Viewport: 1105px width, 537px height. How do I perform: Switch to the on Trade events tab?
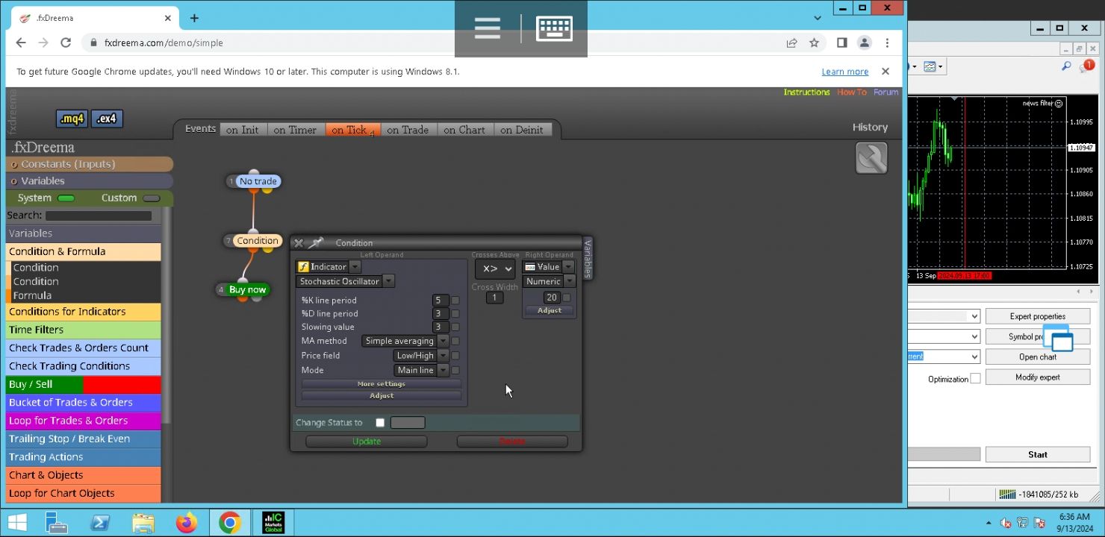pos(408,130)
